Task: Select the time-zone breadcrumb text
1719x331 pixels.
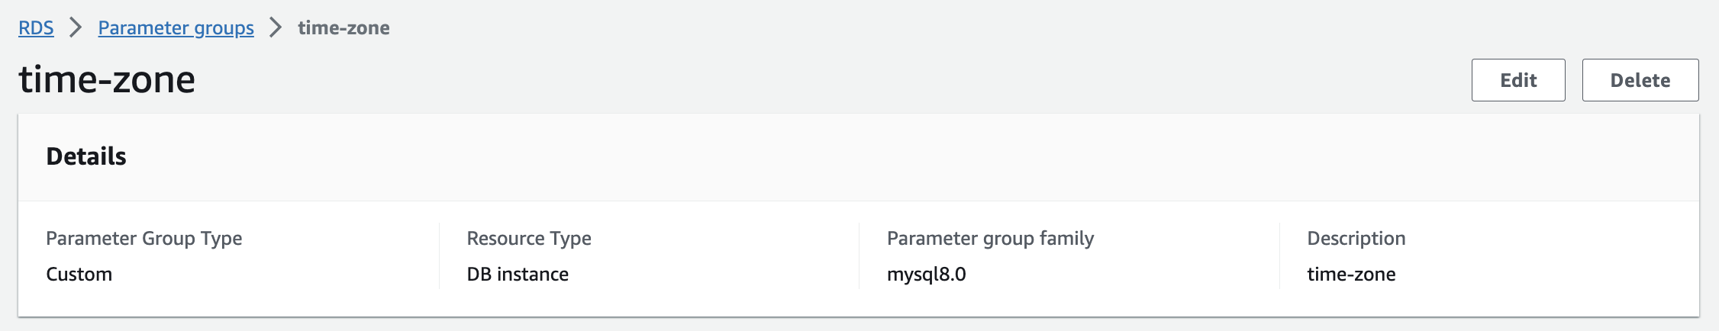Action: pyautogui.click(x=343, y=28)
